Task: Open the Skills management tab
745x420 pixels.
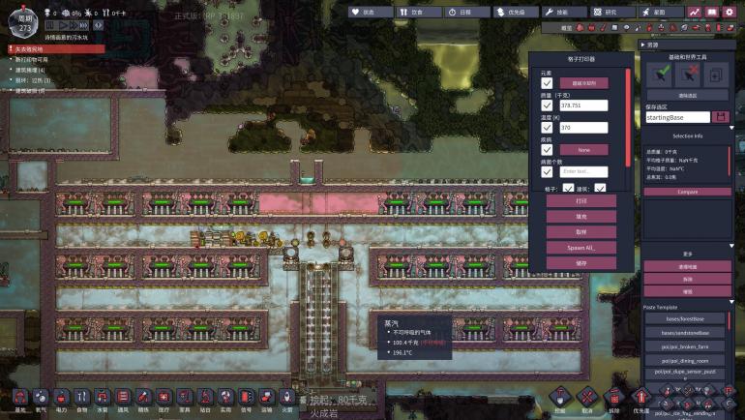Action: (x=564, y=13)
